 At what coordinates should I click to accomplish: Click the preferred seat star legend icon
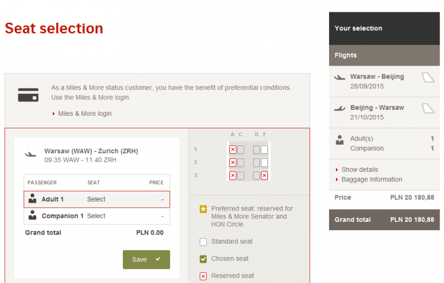203,209
